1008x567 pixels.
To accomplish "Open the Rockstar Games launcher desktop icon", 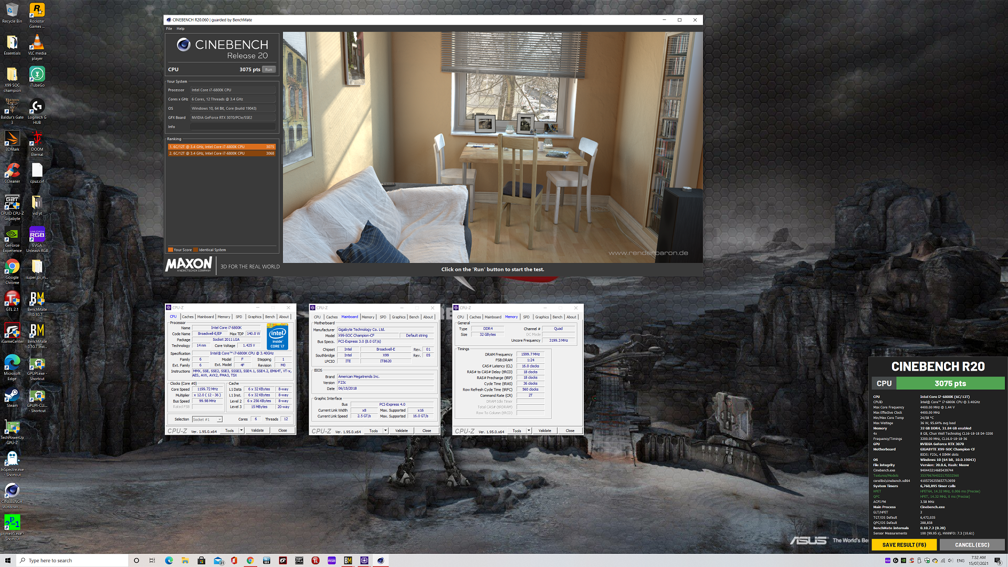I will 37,15.
